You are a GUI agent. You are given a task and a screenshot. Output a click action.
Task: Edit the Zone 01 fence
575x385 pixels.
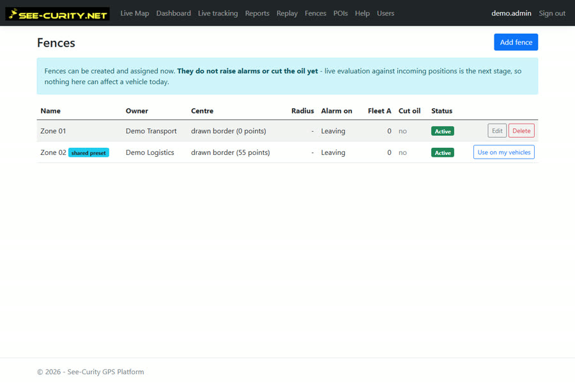pos(497,131)
